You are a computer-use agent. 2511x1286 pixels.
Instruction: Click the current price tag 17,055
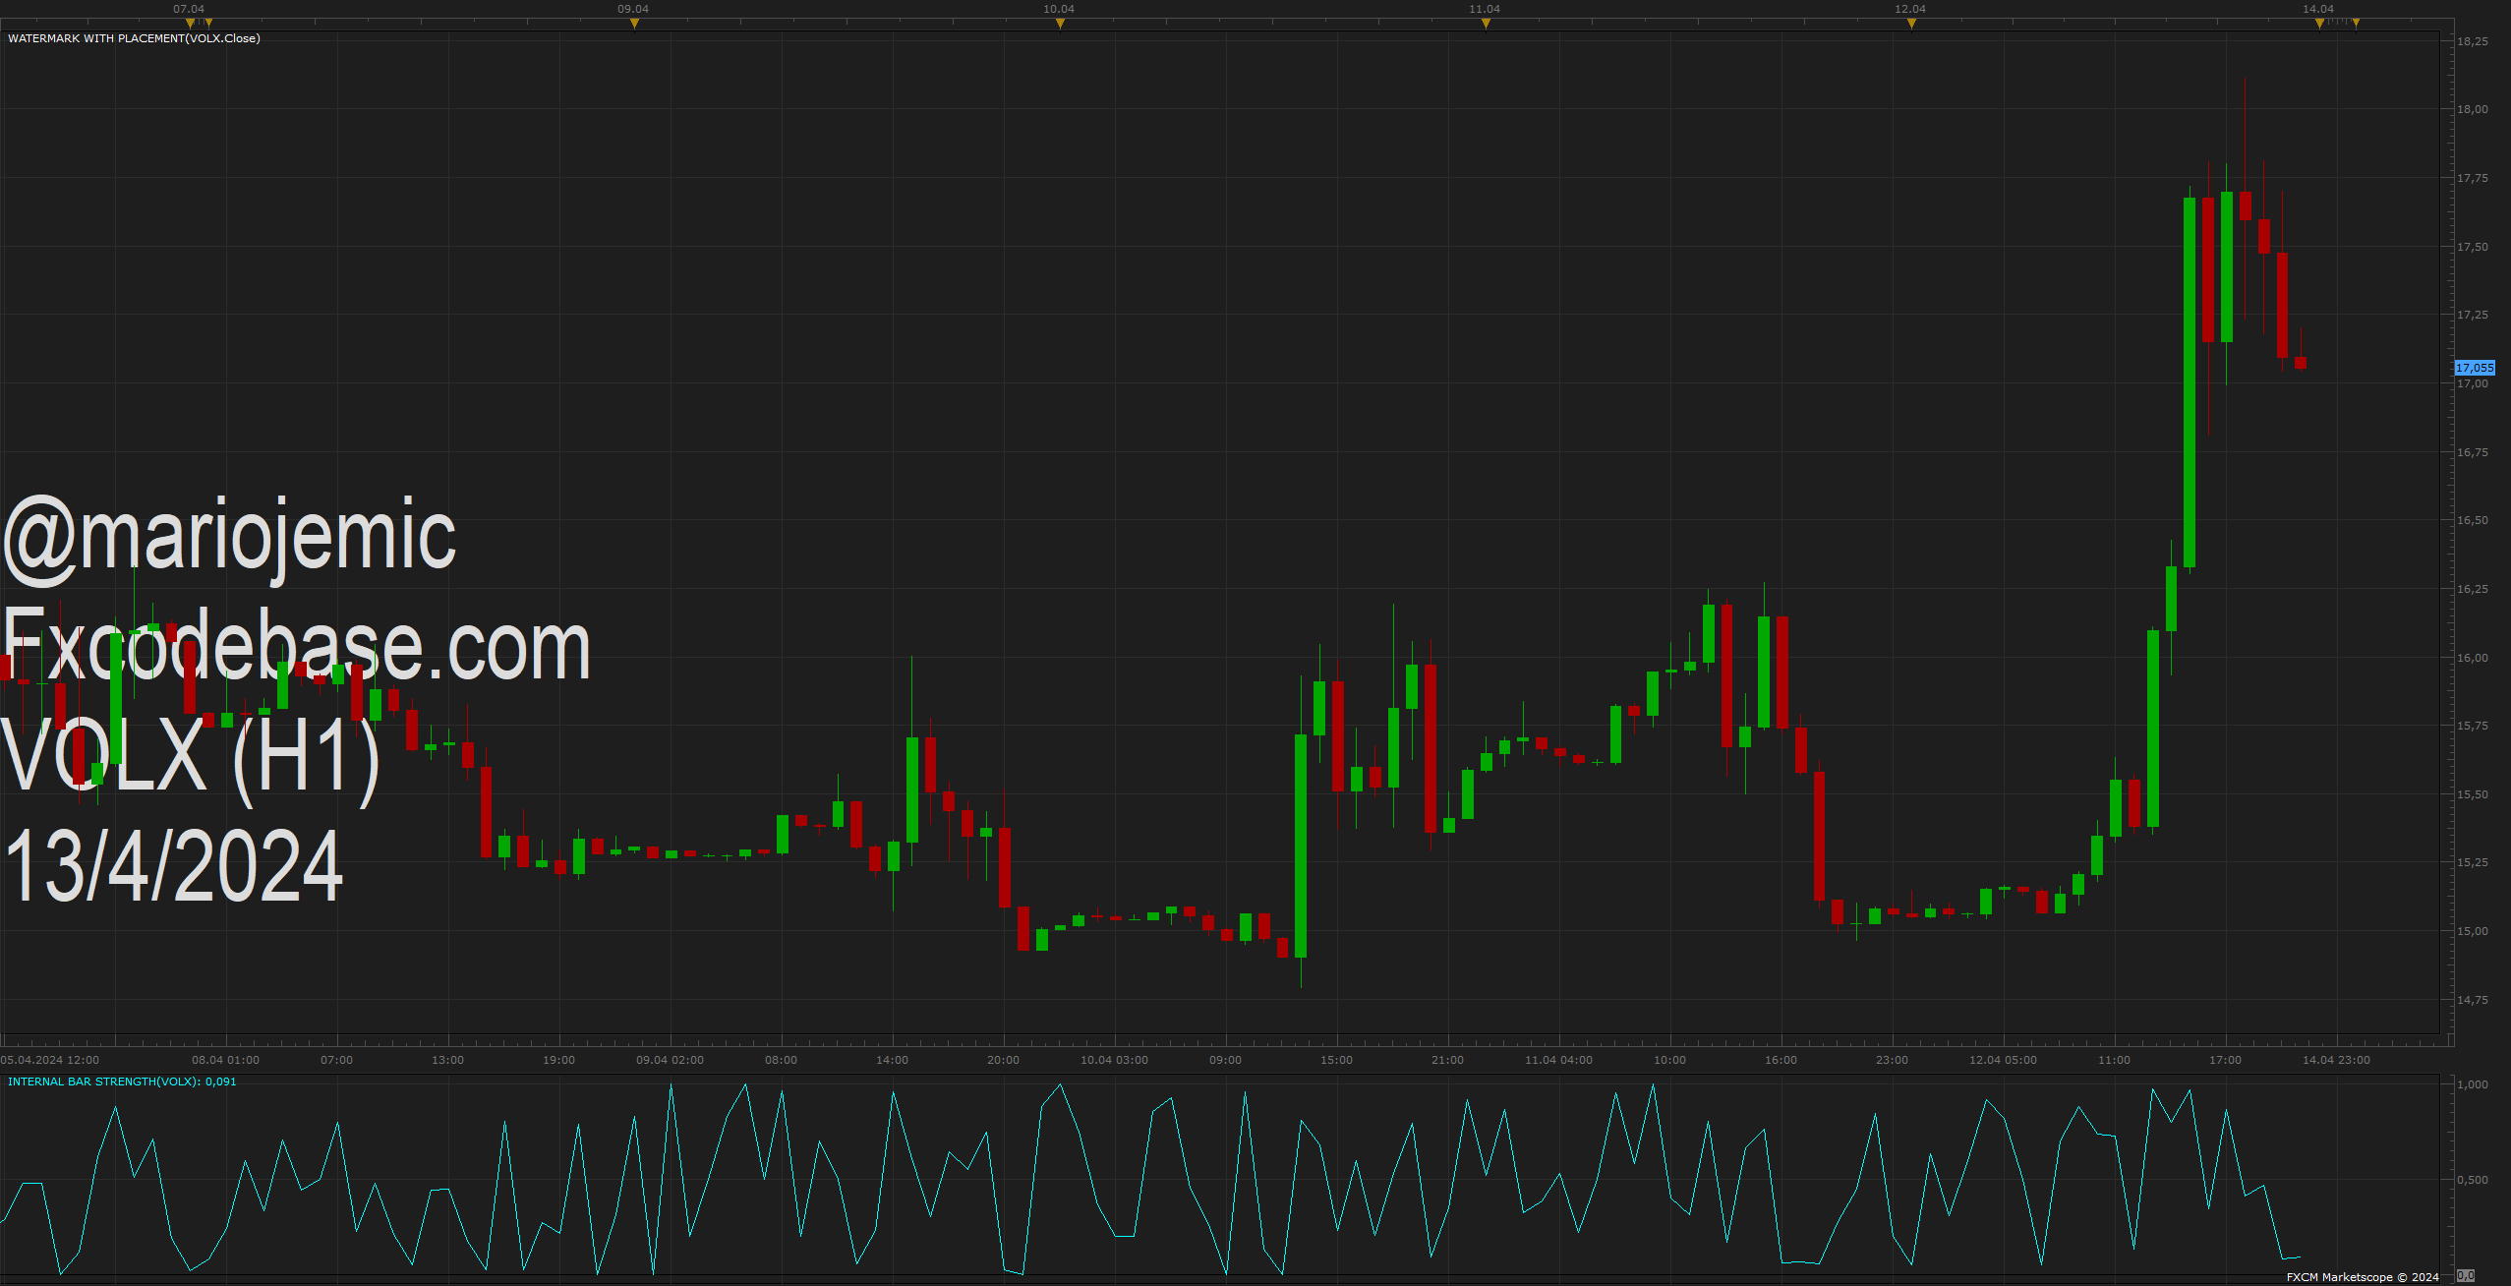click(2475, 368)
